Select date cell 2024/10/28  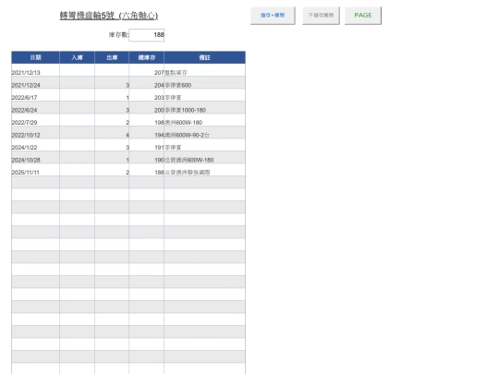(x=35, y=157)
